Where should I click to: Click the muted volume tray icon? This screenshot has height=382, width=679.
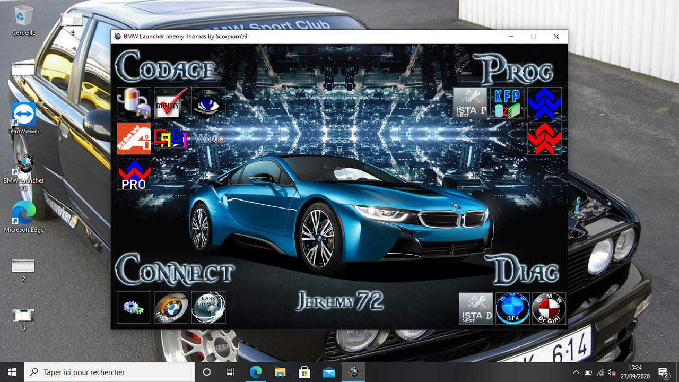click(x=612, y=372)
